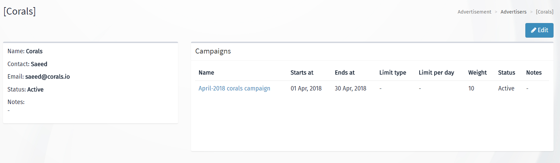Click the 01 Apr, 2018 start date cell
Viewport: 560px width, 163px height.
point(306,88)
